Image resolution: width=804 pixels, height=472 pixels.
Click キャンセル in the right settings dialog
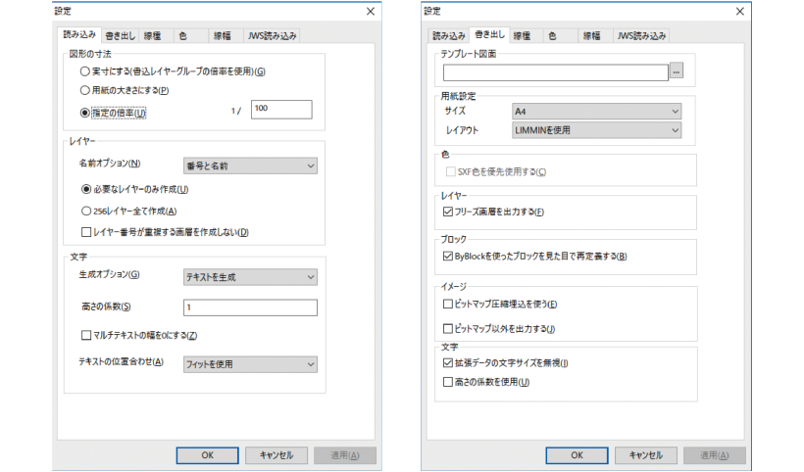click(x=646, y=455)
